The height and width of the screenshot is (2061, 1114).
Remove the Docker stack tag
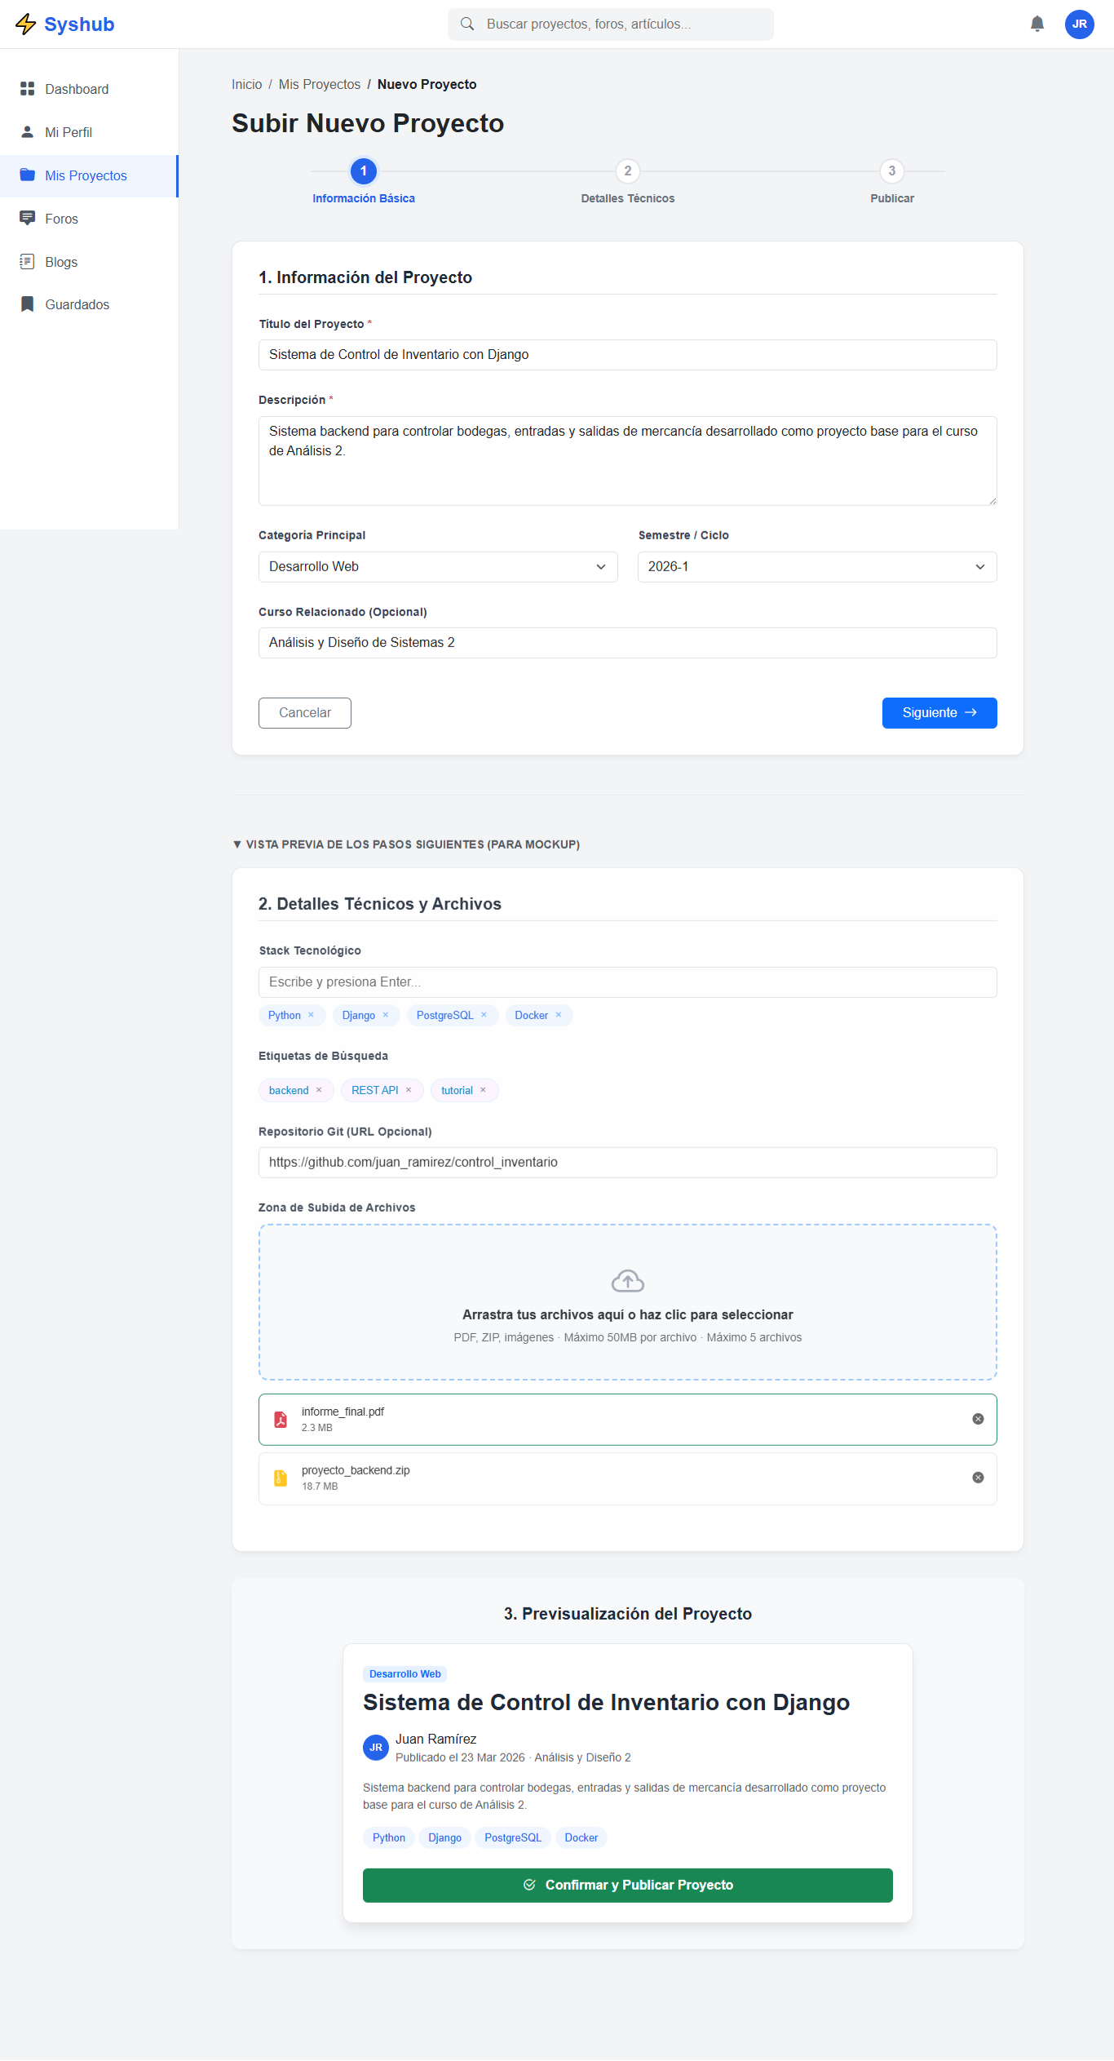click(x=559, y=1015)
